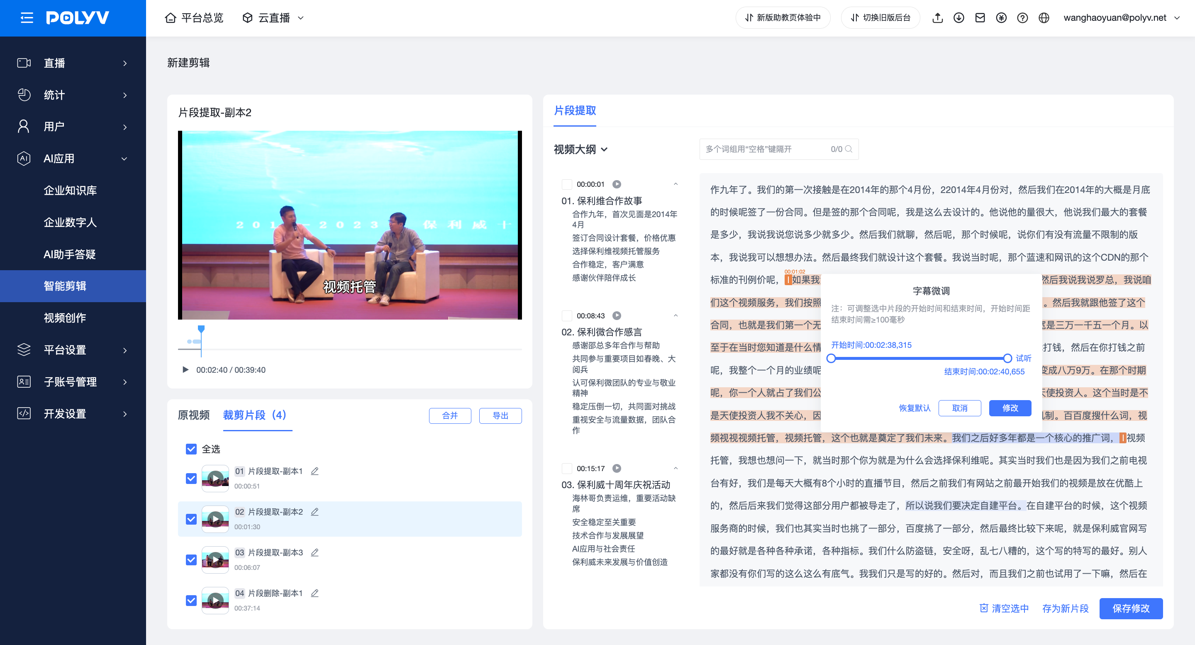Check the outline section 00:00:01 checkbox
Image resolution: width=1195 pixels, height=645 pixels.
pyautogui.click(x=567, y=184)
